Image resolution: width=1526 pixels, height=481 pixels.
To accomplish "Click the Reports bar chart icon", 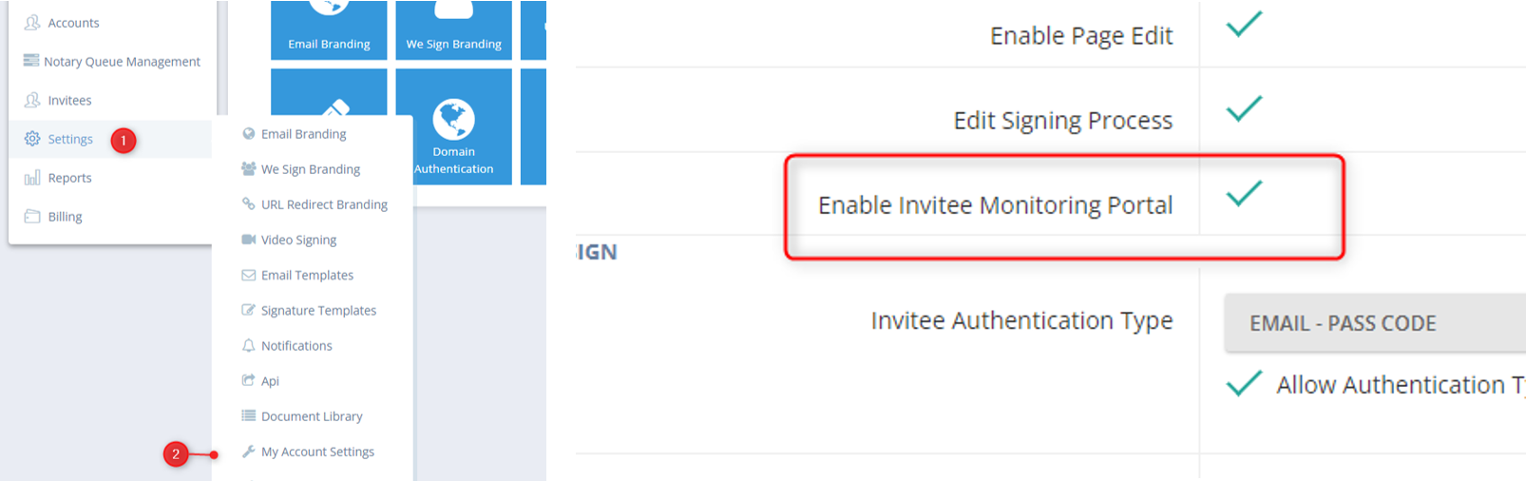I will pos(32,178).
